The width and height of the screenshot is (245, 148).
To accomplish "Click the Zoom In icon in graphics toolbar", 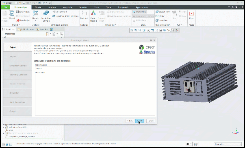I will click(x=136, y=30).
